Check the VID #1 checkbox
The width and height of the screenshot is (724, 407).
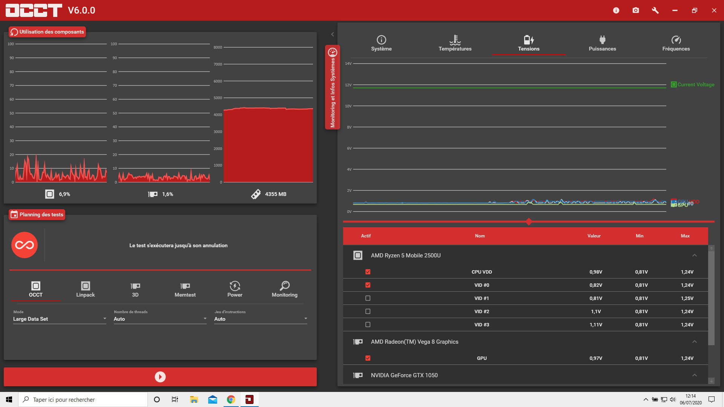click(x=368, y=298)
